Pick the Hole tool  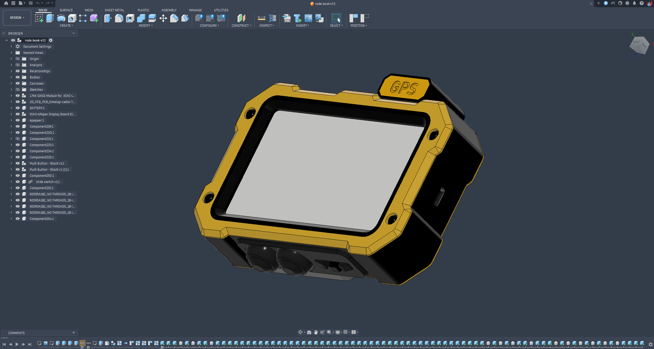72,18
